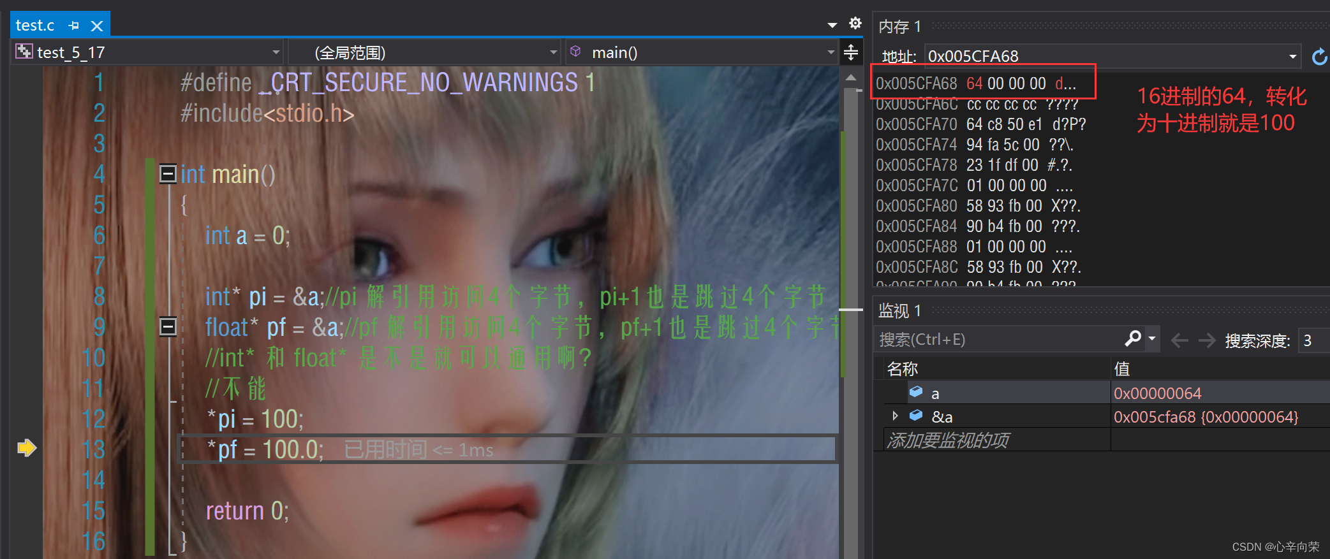The image size is (1330, 559).
Task: Click the line '*pi = 100;'
Action: point(255,419)
